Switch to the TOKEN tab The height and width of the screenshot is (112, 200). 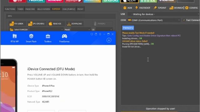pyautogui.click(x=20, y=9)
